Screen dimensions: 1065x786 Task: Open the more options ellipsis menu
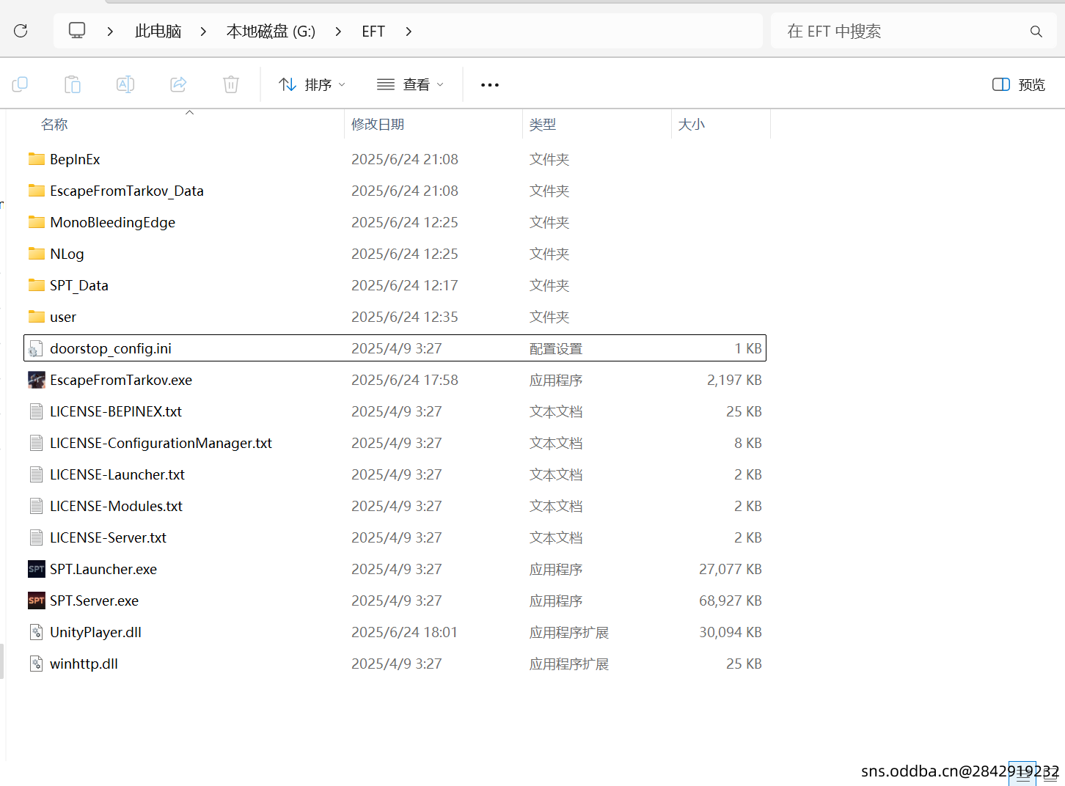(x=490, y=85)
